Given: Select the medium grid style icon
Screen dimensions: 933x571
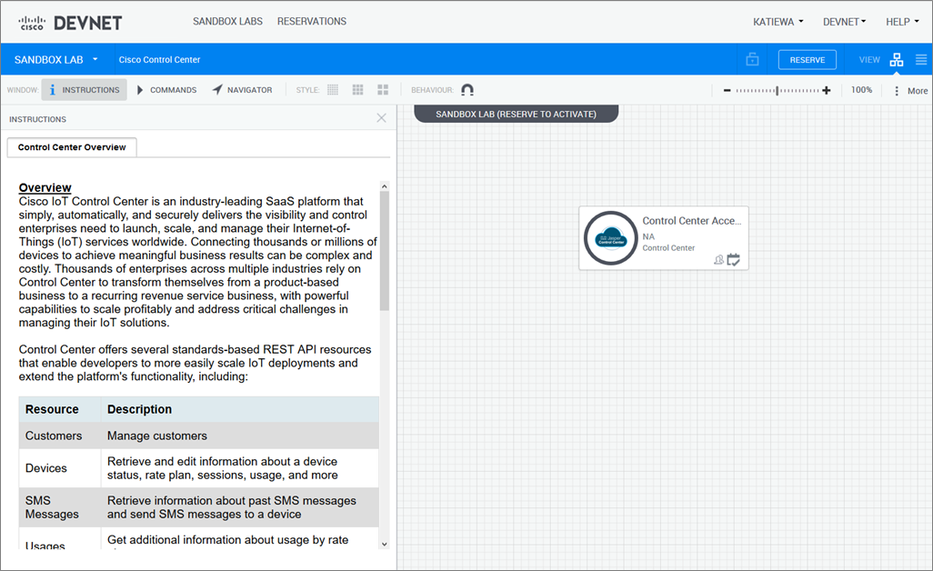Looking at the screenshot, I should click(x=358, y=90).
